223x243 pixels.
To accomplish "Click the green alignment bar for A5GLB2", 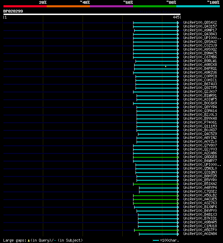I will pyautogui.click(x=155, y=196).
